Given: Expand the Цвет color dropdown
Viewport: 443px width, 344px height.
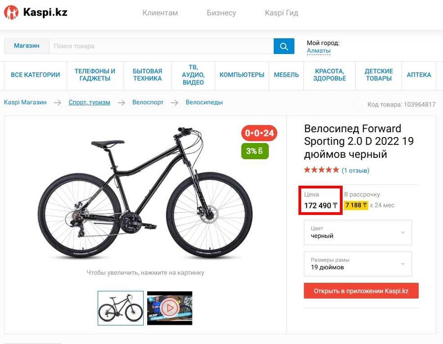Looking at the screenshot, I should pos(357,232).
